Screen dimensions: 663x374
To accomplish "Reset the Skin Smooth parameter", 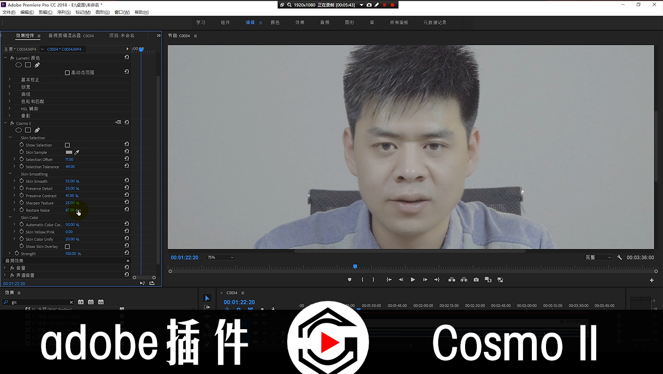I will (x=127, y=181).
